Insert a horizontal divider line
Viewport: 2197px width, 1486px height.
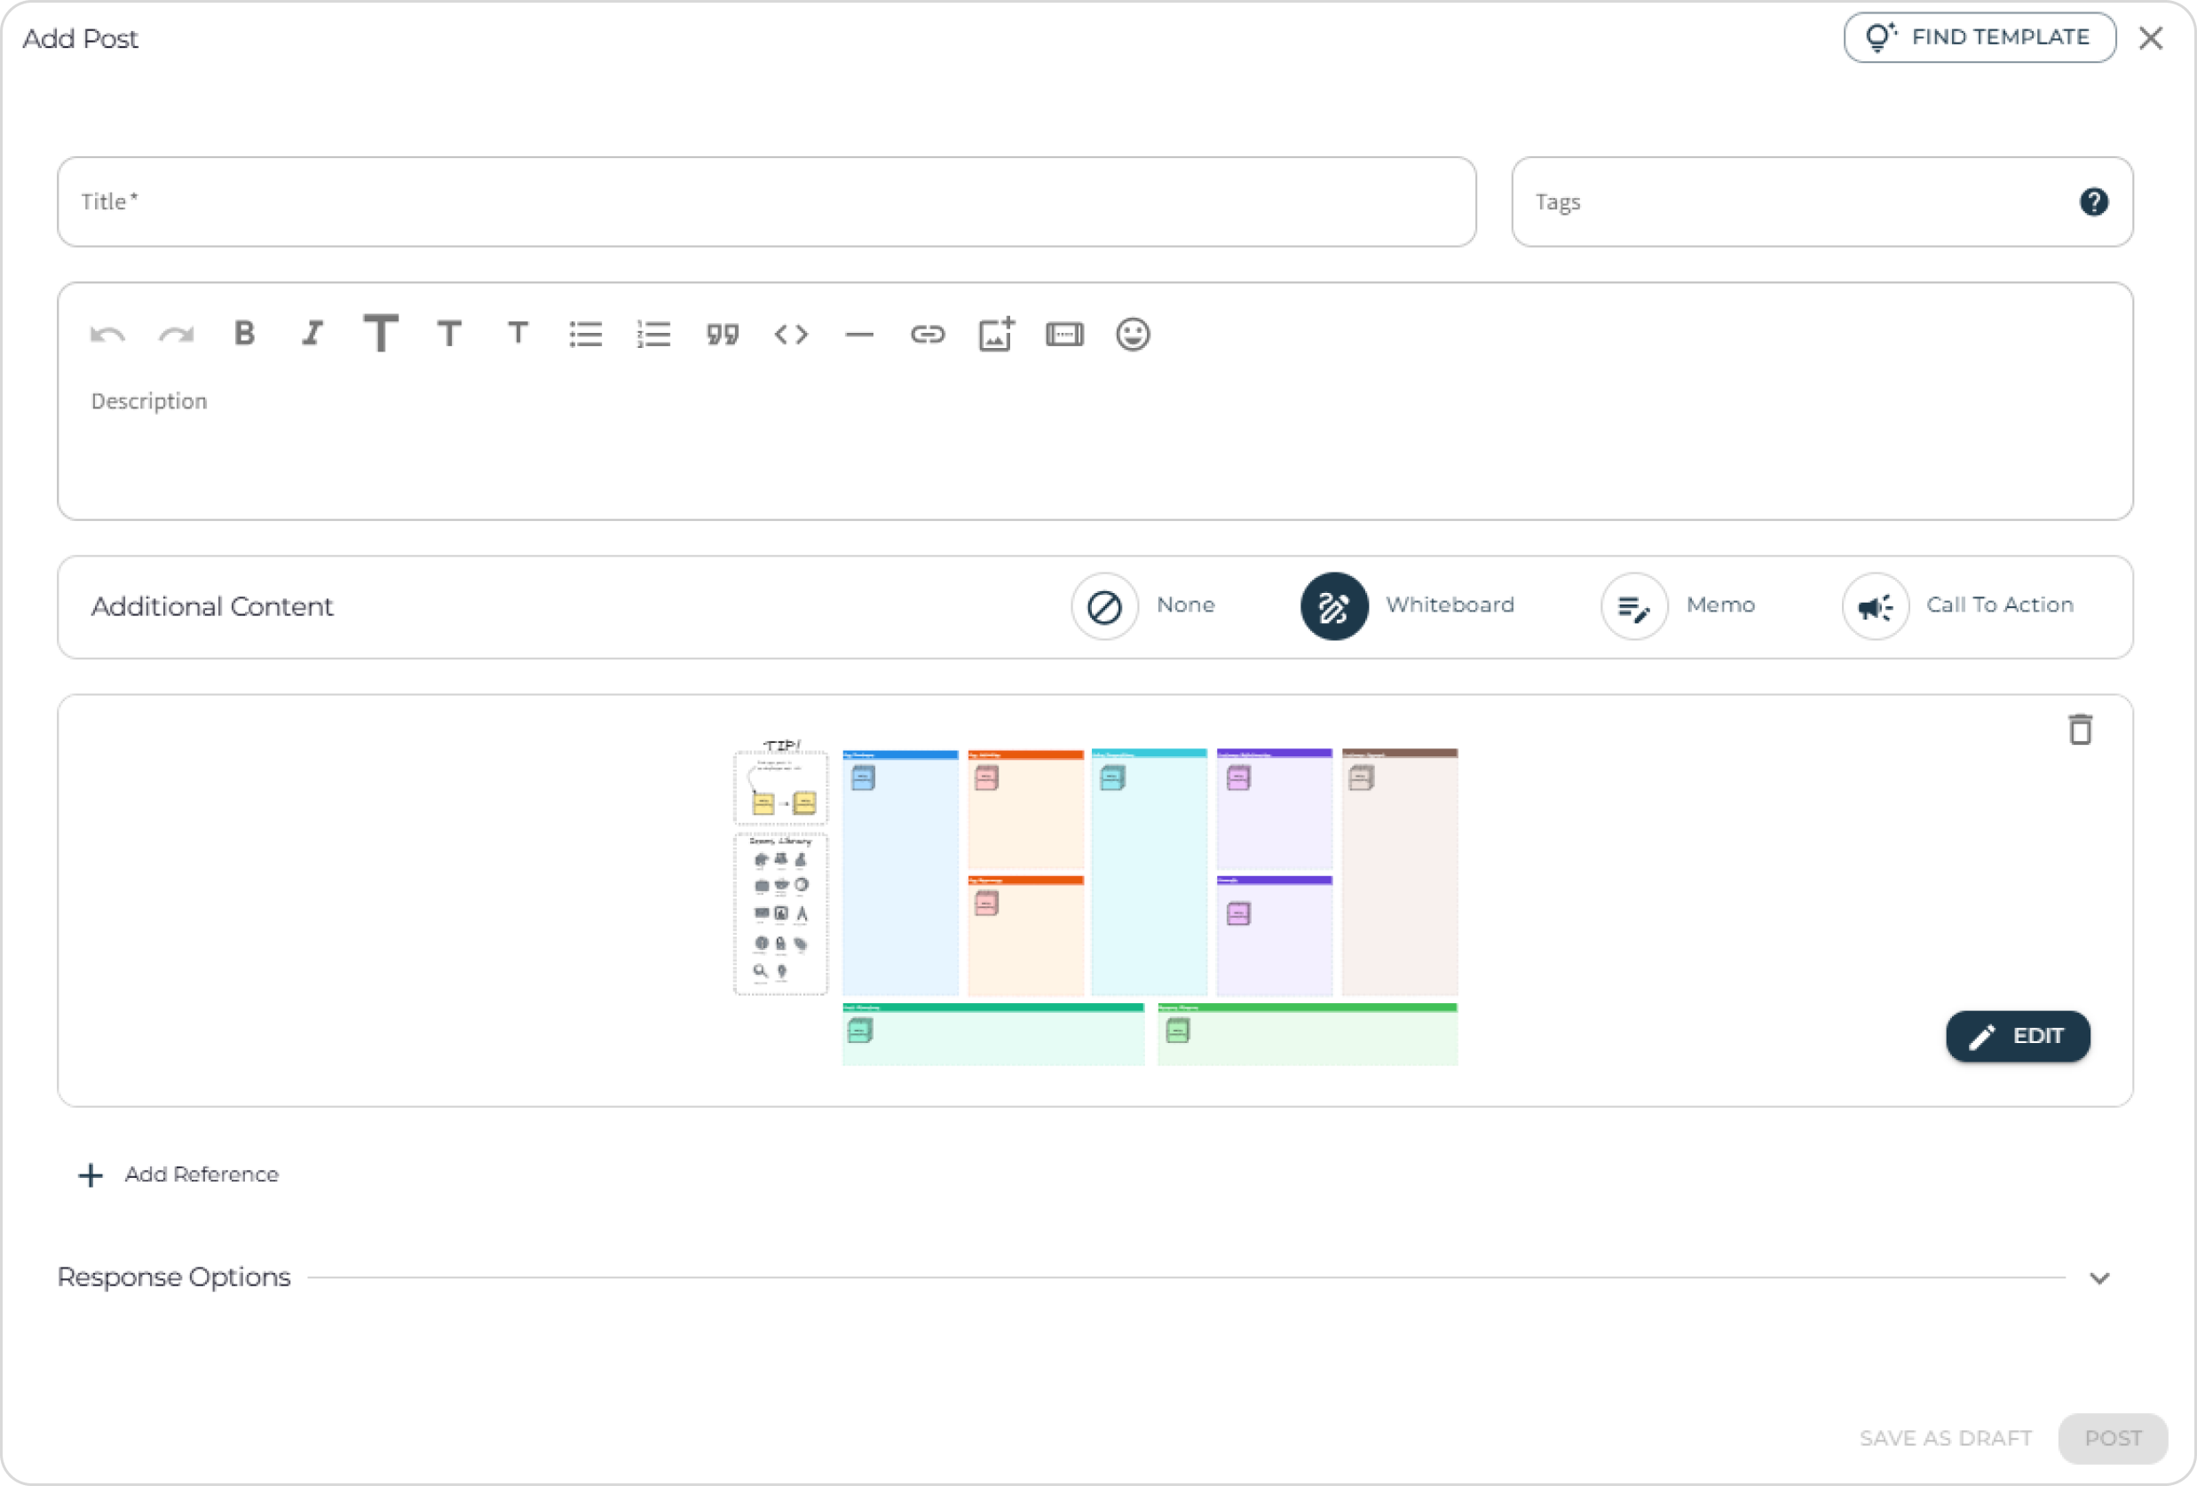pos(859,334)
